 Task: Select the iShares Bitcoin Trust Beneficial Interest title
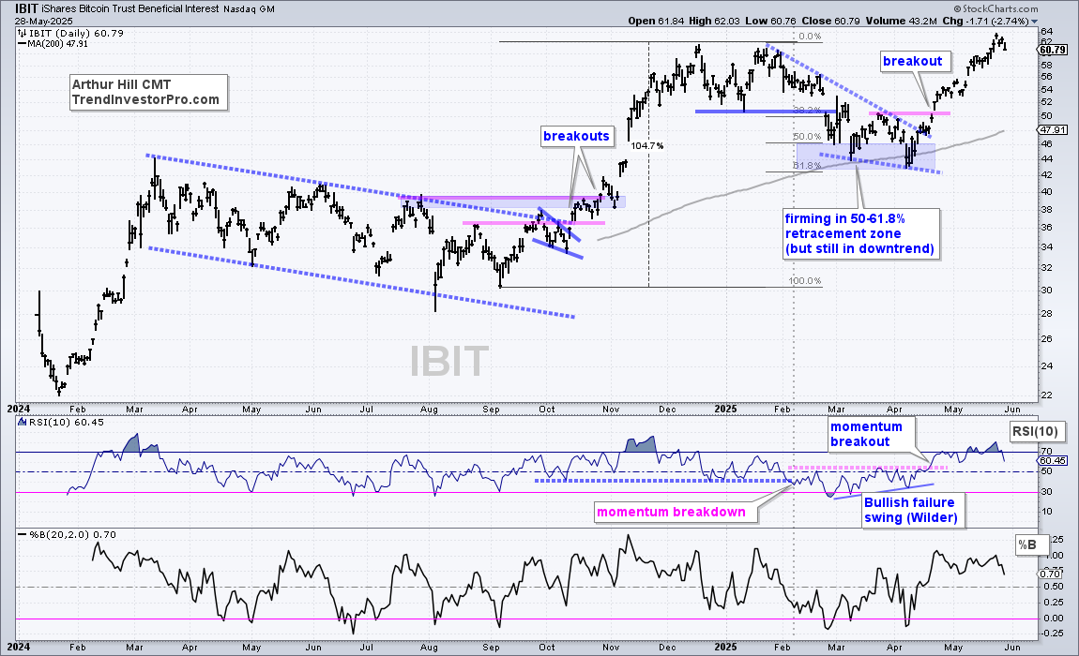point(130,9)
